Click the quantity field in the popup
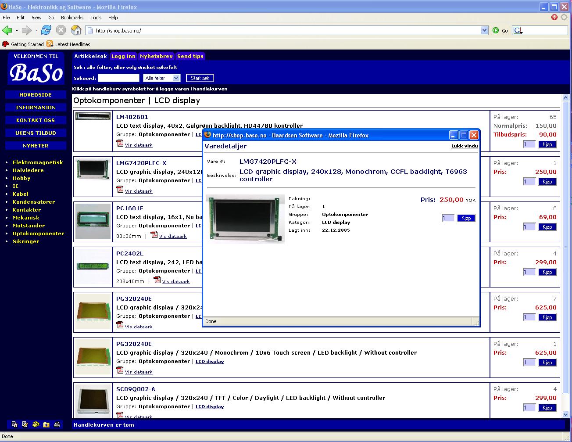The width and height of the screenshot is (572, 442). 448,218
